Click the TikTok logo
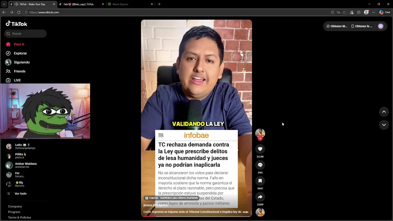The image size is (393, 221). 17,24
